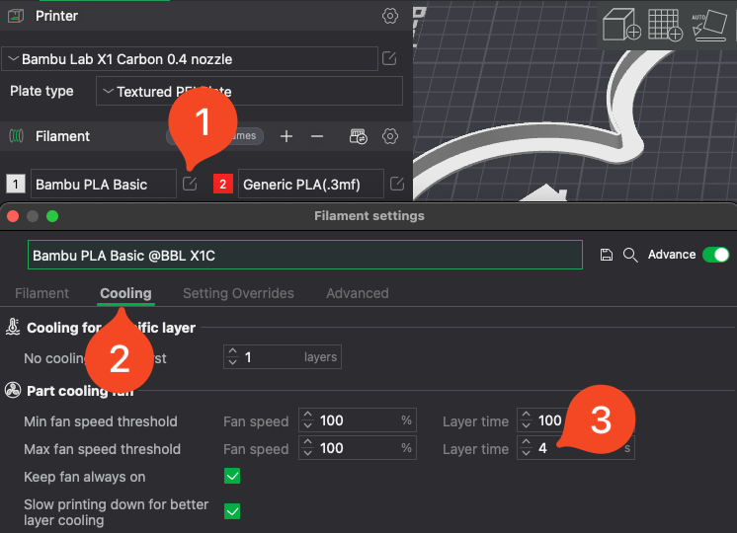The height and width of the screenshot is (533, 737).
Task: Click the no-cooling layers value field
Action: [x=282, y=357]
